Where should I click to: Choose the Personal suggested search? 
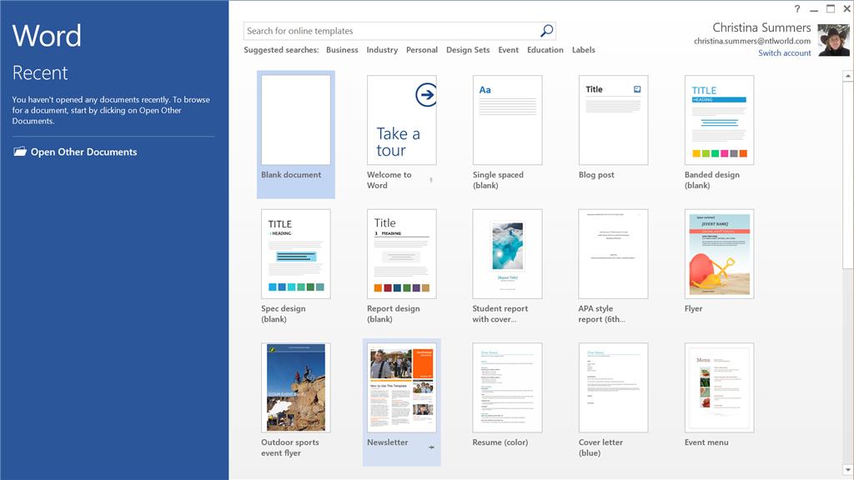[x=421, y=49]
